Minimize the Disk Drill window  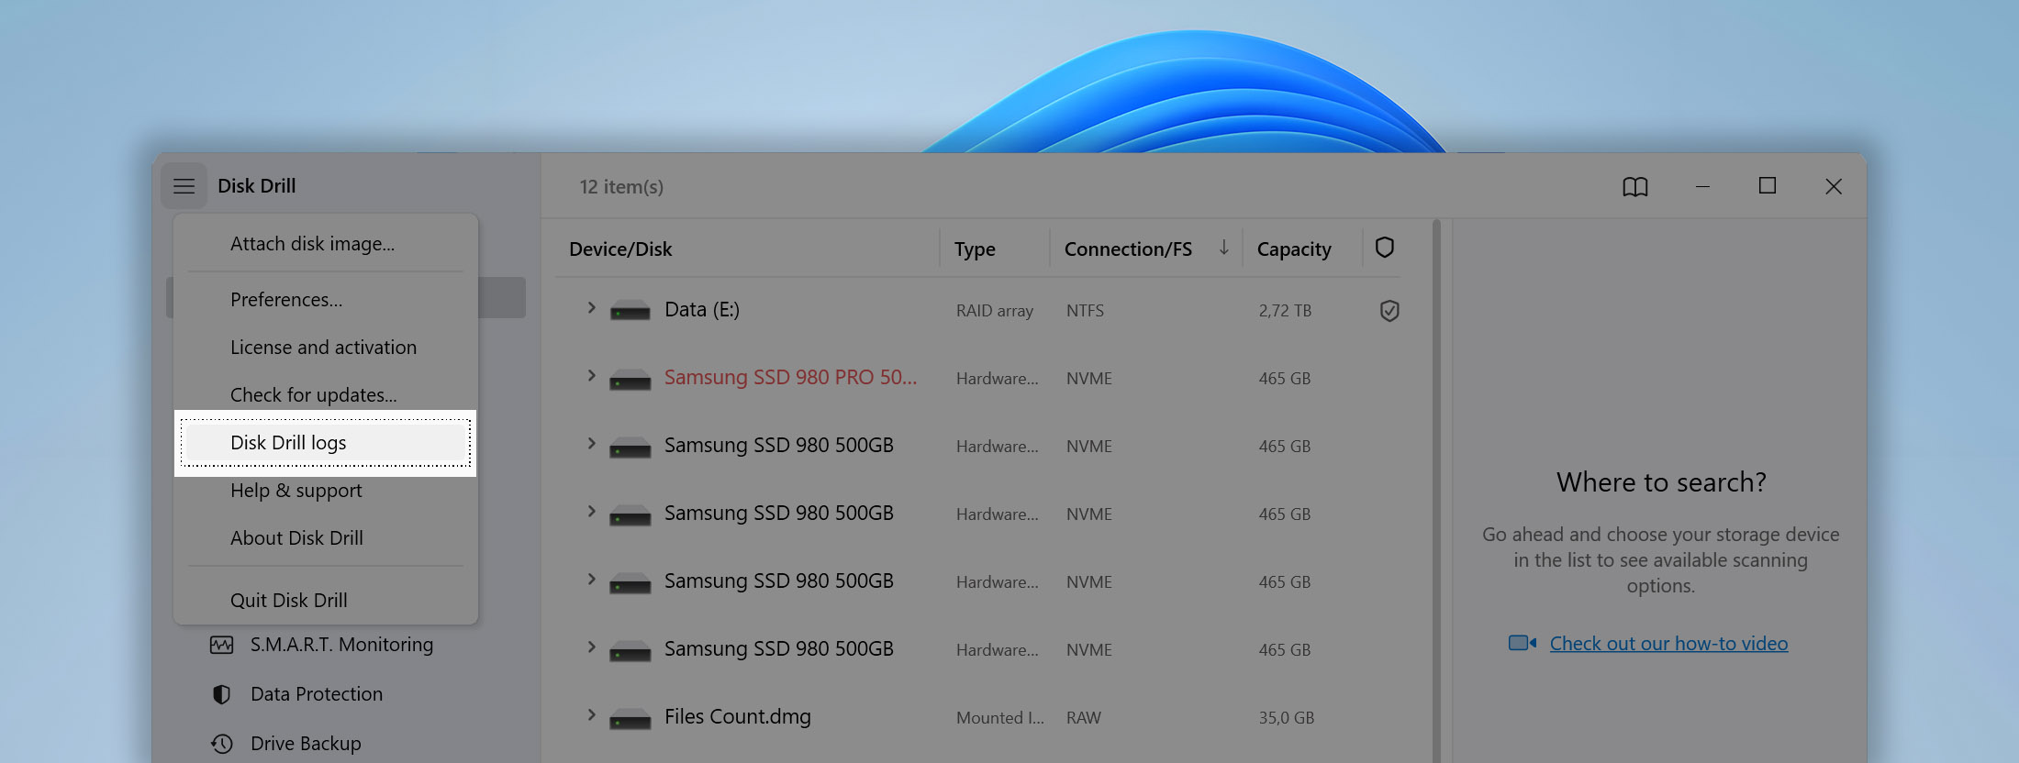tap(1702, 186)
